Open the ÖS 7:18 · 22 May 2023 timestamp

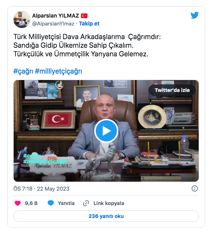coord(41,189)
